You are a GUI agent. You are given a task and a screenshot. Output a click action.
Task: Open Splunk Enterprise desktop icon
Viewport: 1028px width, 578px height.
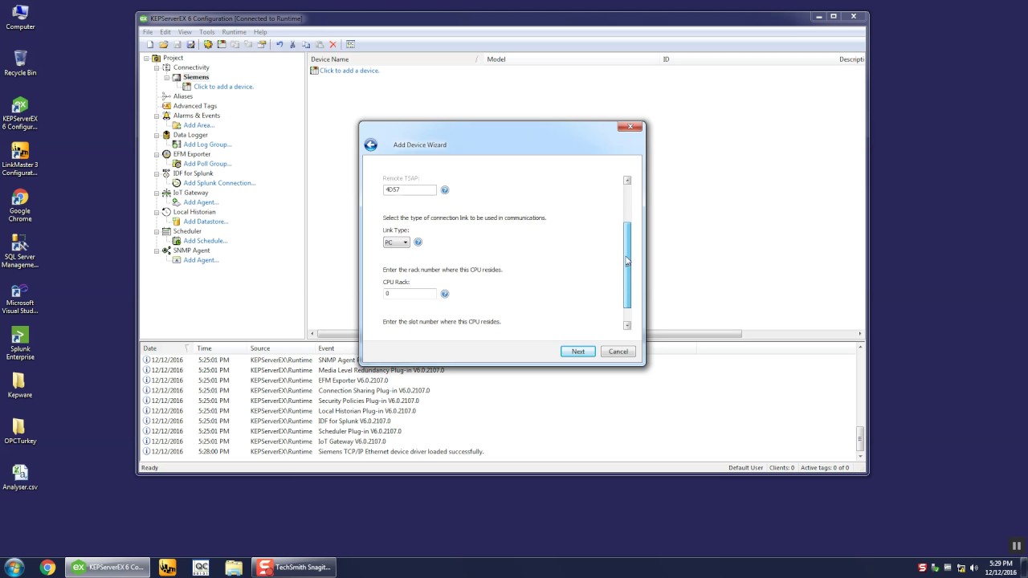(x=20, y=344)
